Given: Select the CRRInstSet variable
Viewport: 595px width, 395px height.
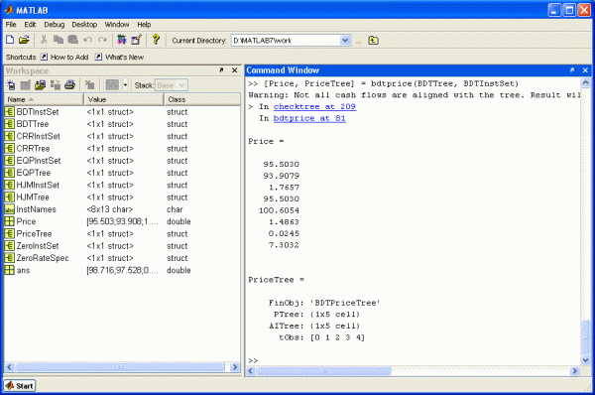Looking at the screenshot, I should pyautogui.click(x=122, y=136).
